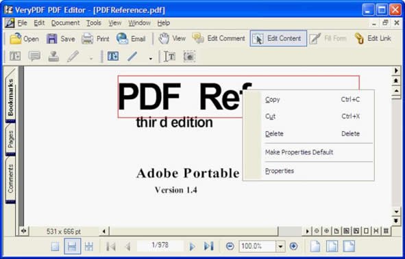Send the PDF via Email button
405x259 pixels.
(x=131, y=39)
